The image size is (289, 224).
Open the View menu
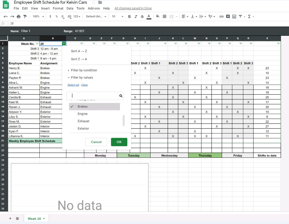[x=34, y=8]
